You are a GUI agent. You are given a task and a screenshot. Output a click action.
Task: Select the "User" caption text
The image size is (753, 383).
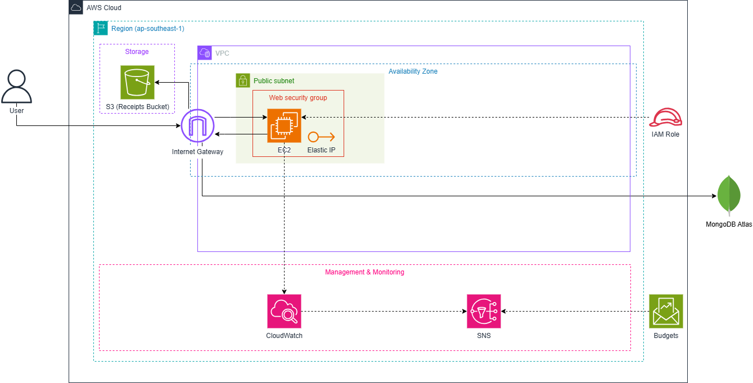(x=16, y=111)
